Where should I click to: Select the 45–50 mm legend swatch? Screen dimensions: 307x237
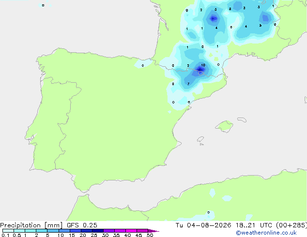[x=142, y=231]
